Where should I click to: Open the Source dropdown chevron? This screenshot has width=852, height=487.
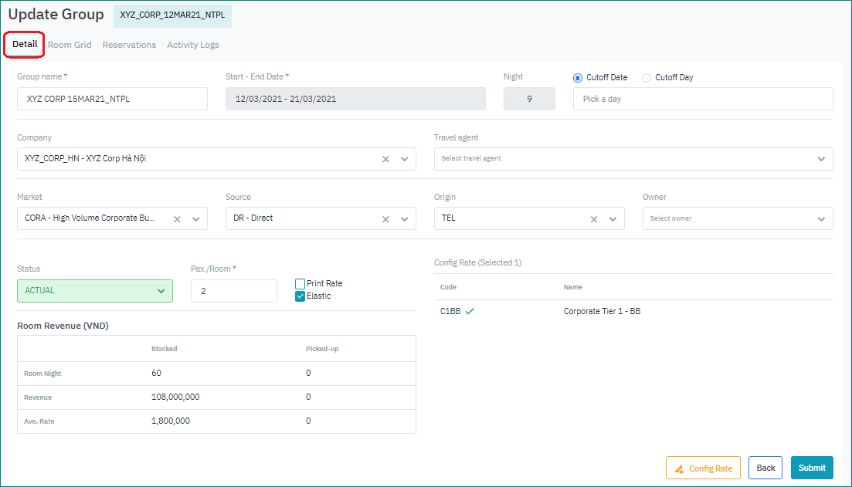pyautogui.click(x=404, y=219)
